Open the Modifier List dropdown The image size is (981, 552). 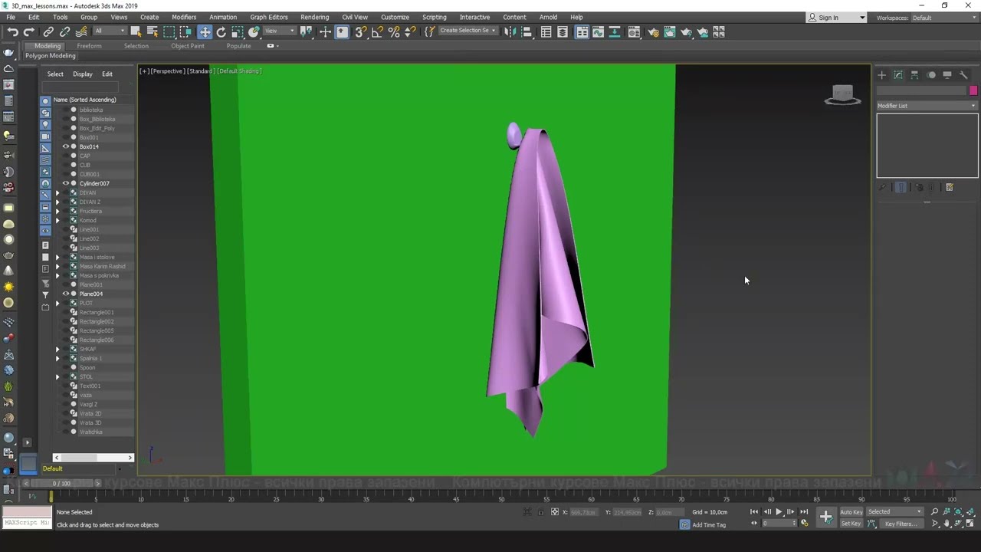tap(927, 106)
